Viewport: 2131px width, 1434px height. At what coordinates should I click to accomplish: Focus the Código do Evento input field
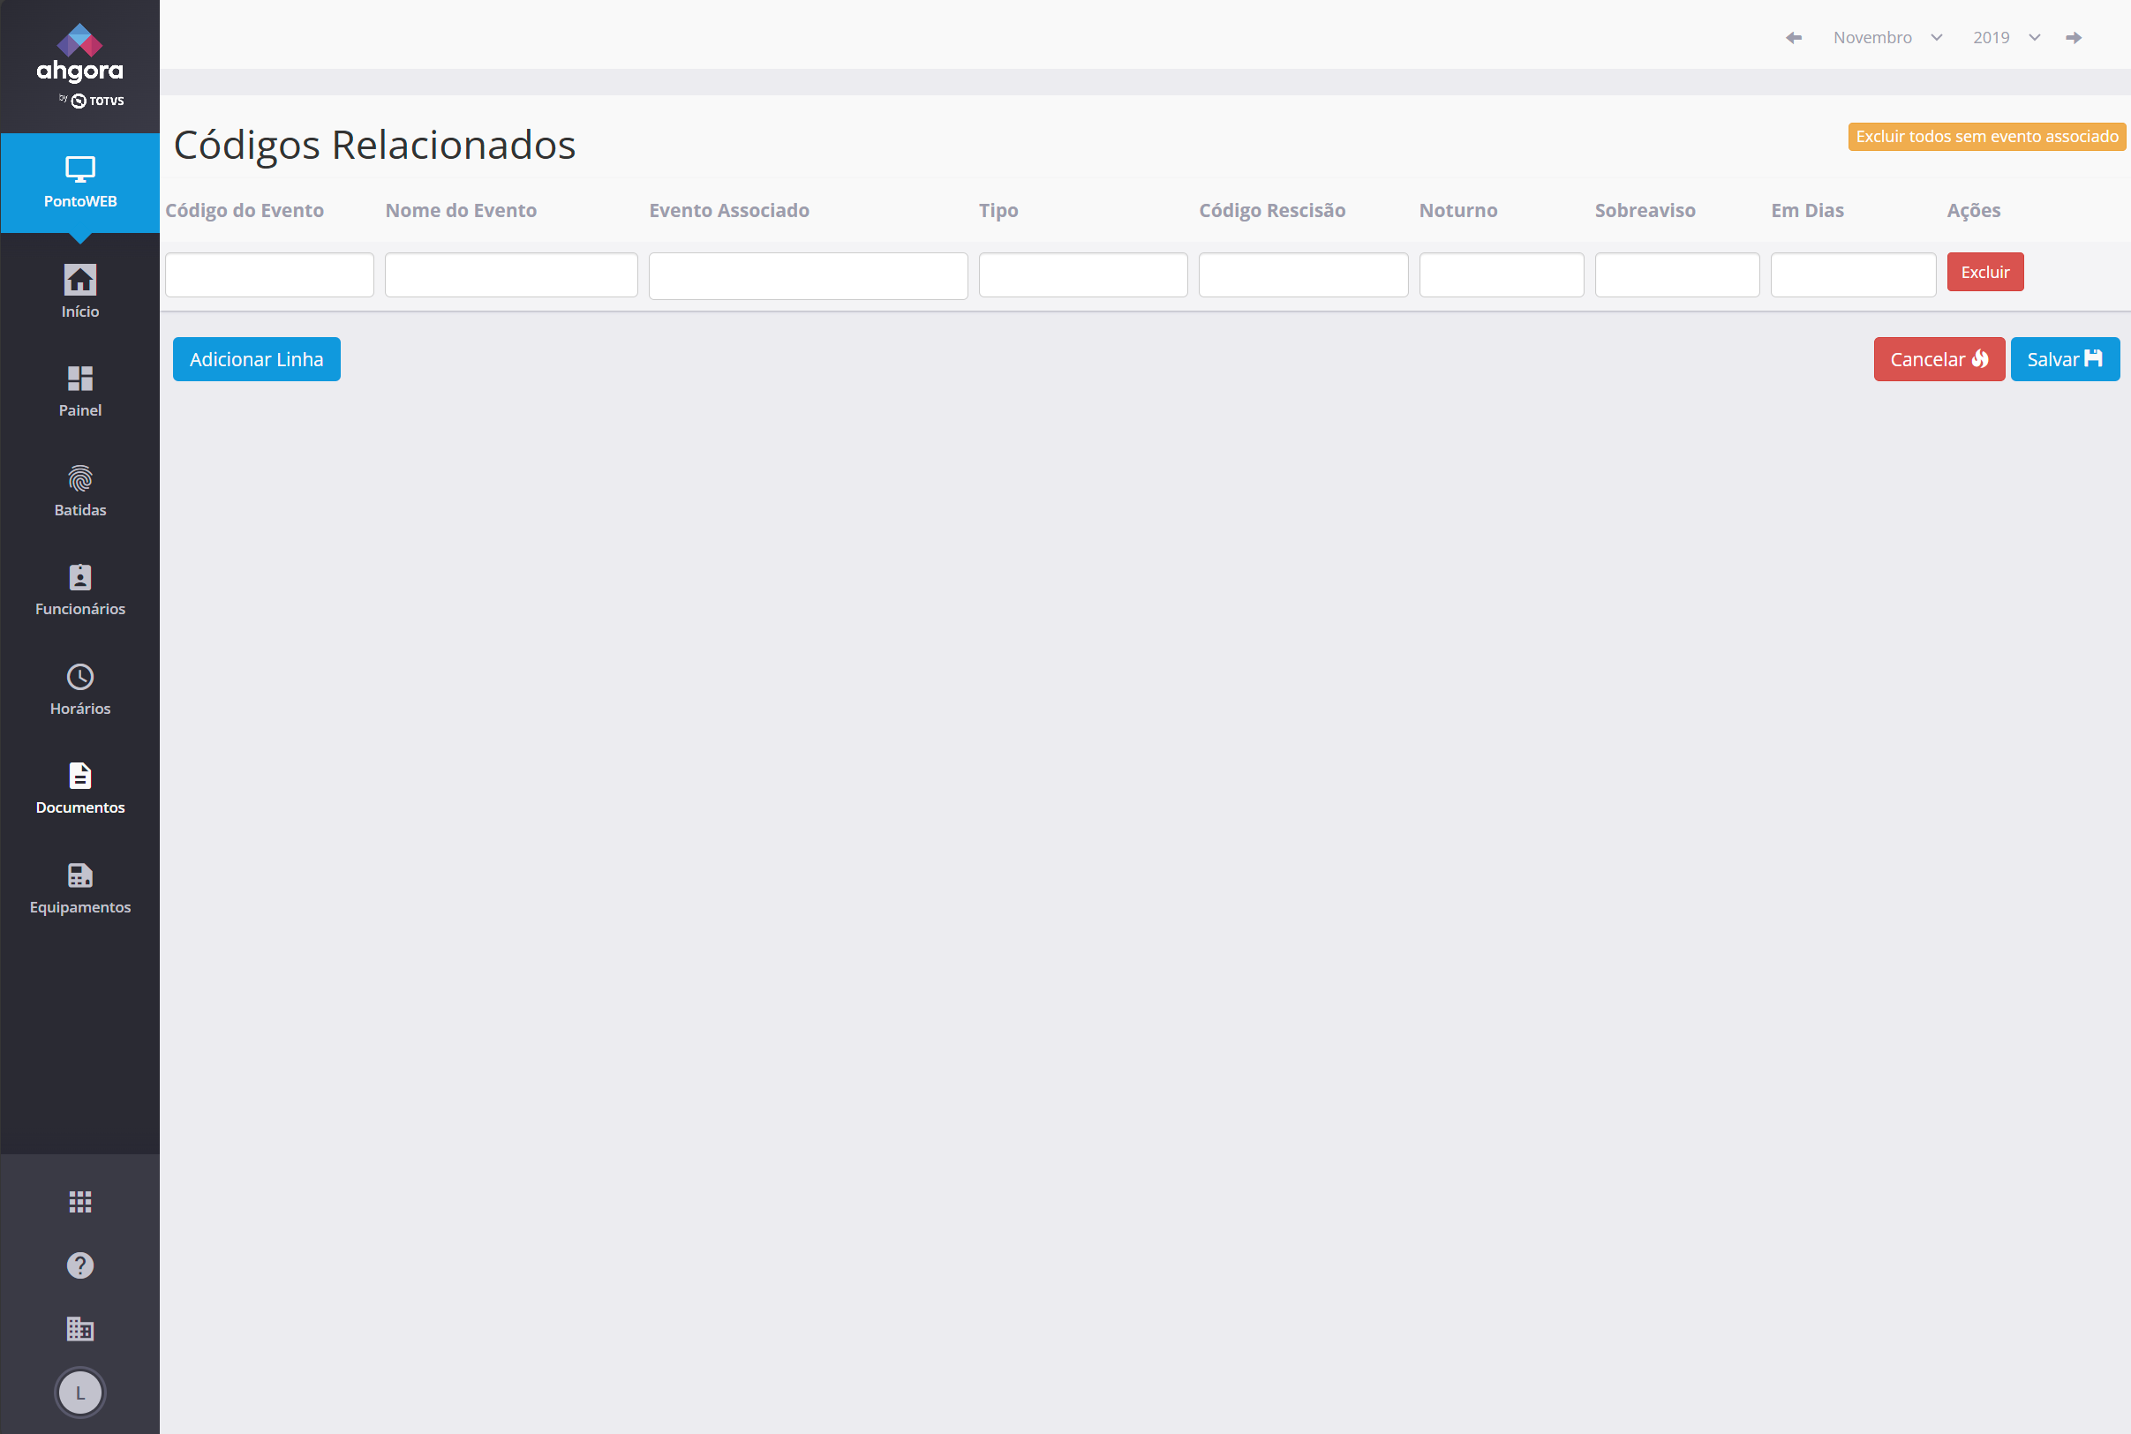click(269, 274)
